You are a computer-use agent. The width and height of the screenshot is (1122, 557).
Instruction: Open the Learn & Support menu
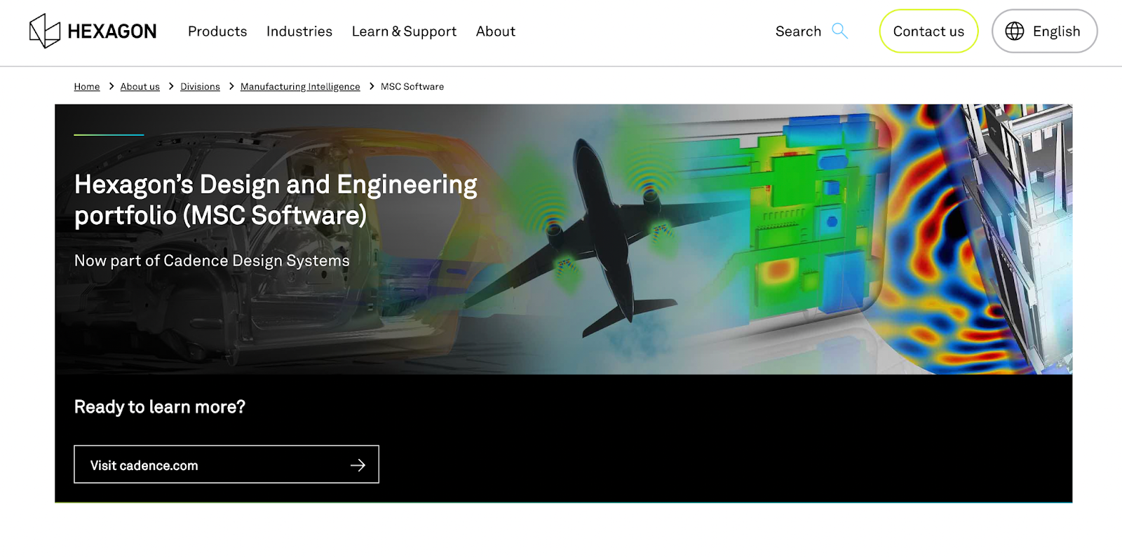click(404, 32)
